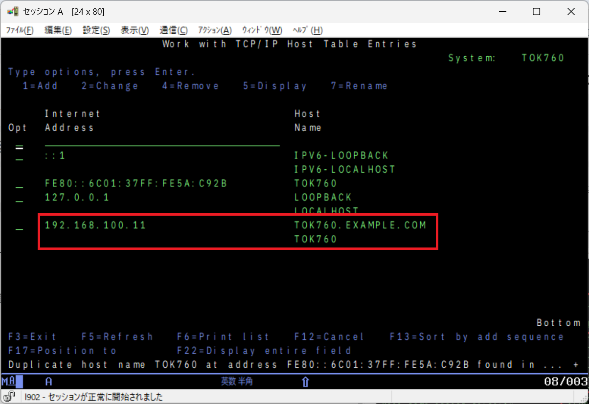The height and width of the screenshot is (404, 589).
Task: Click the IPV6-LOOPBACK host name
Action: (341, 156)
